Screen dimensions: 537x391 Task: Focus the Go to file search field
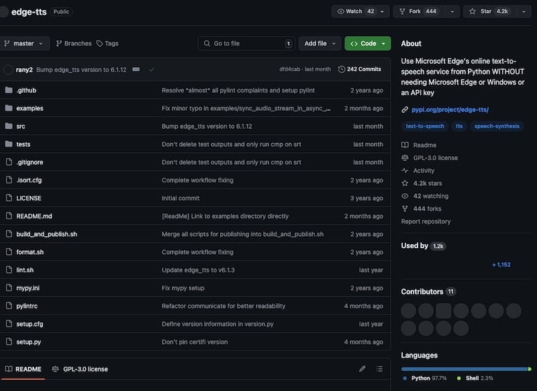click(246, 44)
